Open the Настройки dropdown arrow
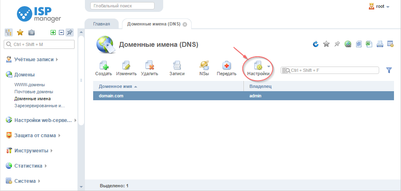The image size is (401, 191). point(269,66)
